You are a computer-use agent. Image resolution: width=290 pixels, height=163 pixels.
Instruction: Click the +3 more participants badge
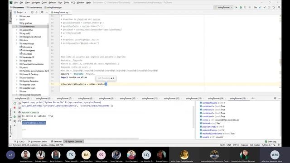tap(10, 155)
